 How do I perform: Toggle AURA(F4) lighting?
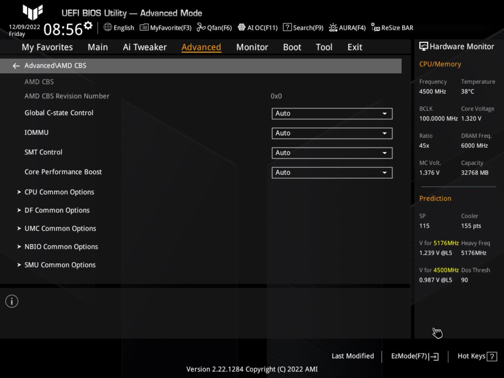[347, 28]
